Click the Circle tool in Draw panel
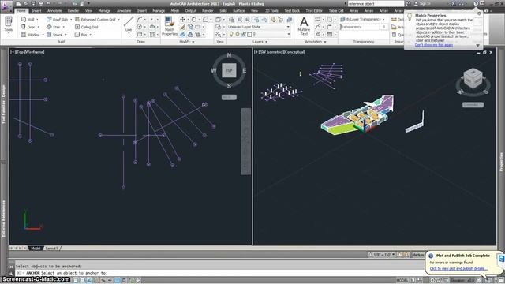This screenshot has width=505, height=284. coord(139,27)
